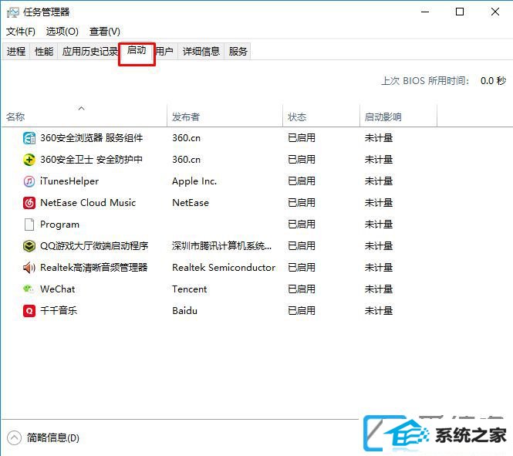Click the WeChat green chat icon
513x456 pixels.
(29, 289)
